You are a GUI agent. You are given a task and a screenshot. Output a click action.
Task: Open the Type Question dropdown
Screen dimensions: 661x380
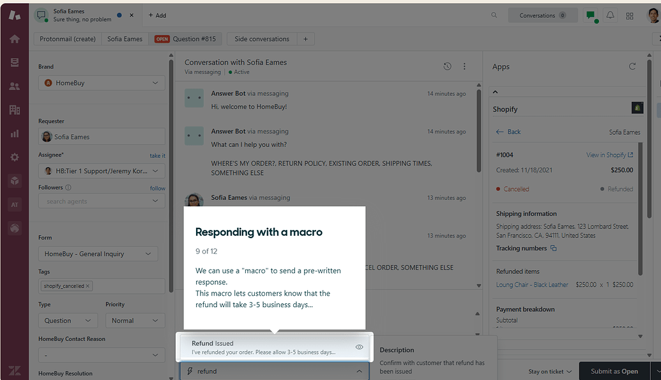coord(68,321)
